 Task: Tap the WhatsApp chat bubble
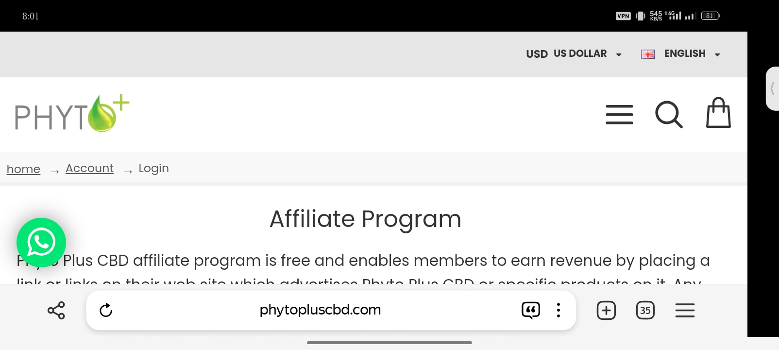(41, 243)
